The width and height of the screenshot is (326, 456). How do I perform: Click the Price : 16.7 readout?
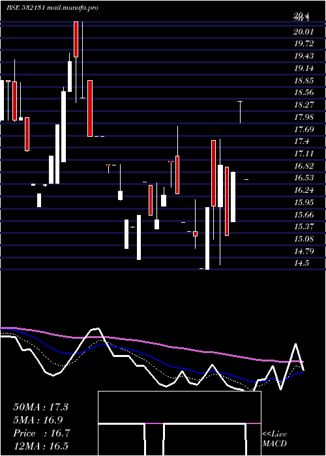pyautogui.click(x=41, y=433)
